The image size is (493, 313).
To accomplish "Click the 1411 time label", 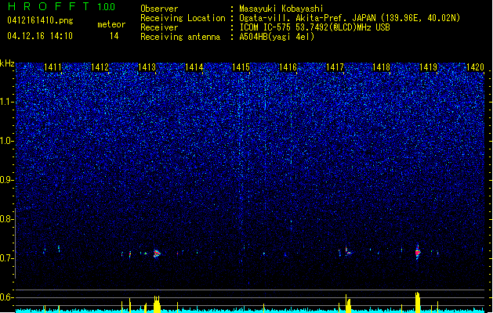I will pos(53,67).
